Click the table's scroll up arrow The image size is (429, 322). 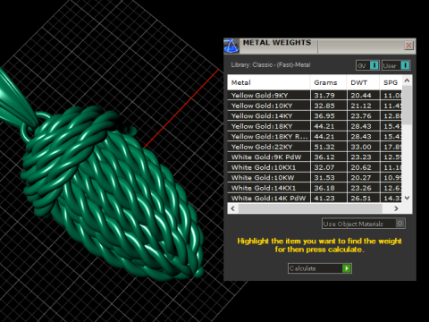pos(407,80)
